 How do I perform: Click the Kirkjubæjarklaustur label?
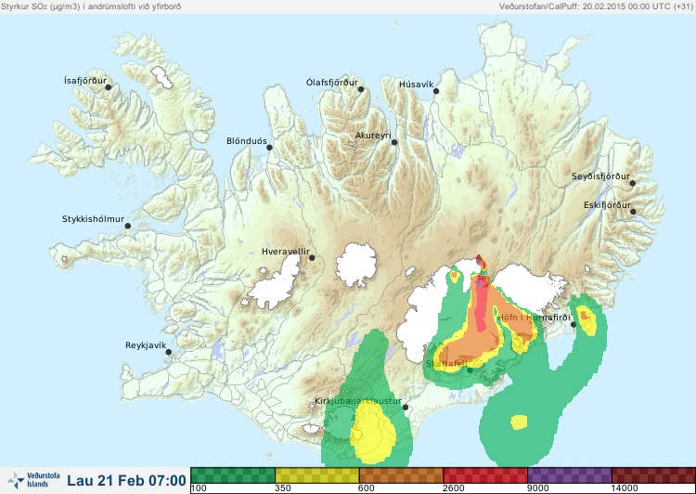tap(358, 401)
